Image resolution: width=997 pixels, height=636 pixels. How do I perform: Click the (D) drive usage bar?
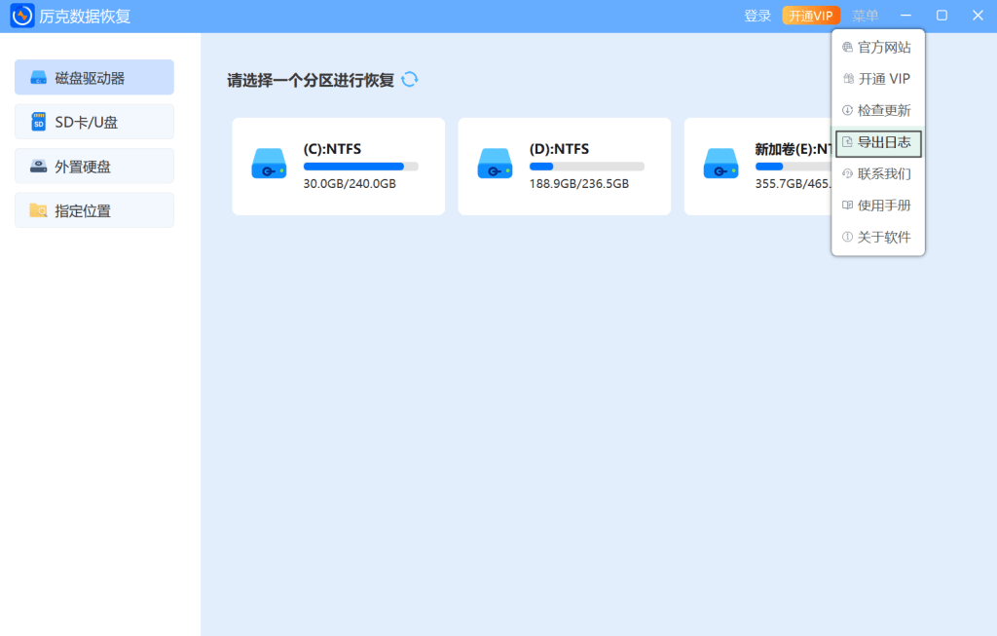point(586,167)
